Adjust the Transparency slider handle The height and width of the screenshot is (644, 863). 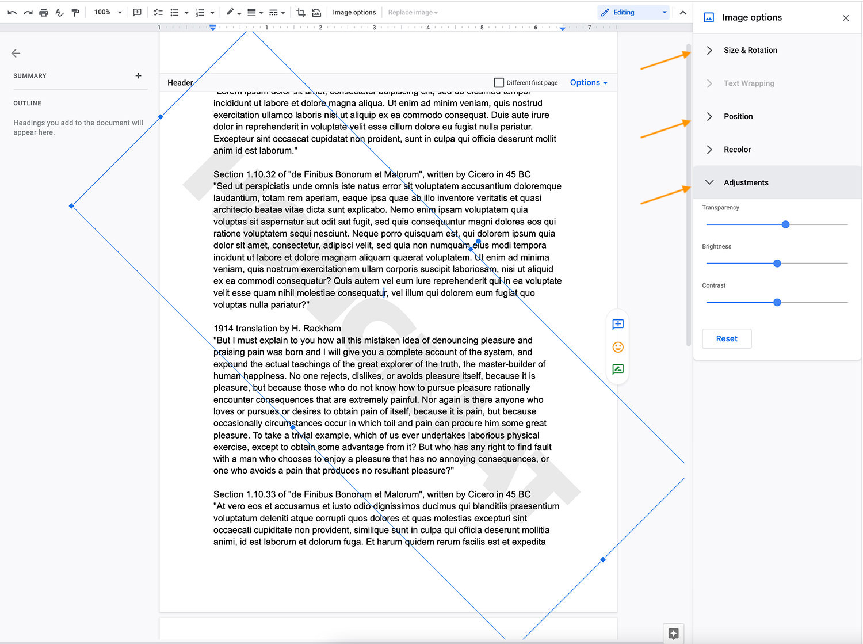(785, 224)
